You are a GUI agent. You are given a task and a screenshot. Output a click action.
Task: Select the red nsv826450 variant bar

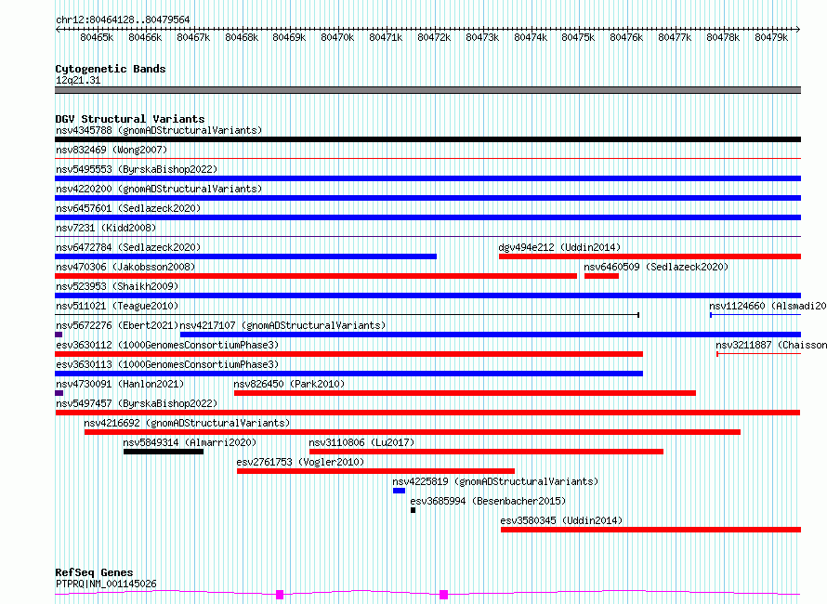[x=465, y=393]
